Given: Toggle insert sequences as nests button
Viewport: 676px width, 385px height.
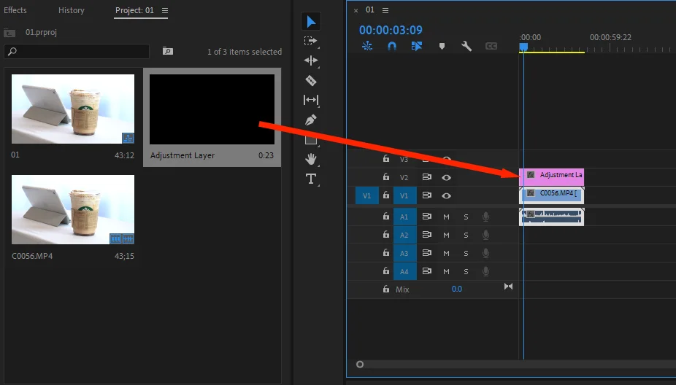Looking at the screenshot, I should tap(367, 46).
